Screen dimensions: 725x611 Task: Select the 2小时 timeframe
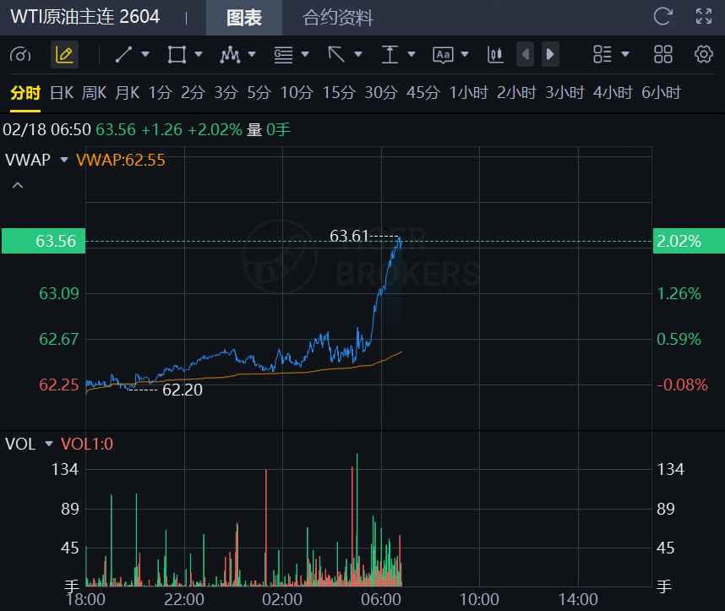pos(516,92)
